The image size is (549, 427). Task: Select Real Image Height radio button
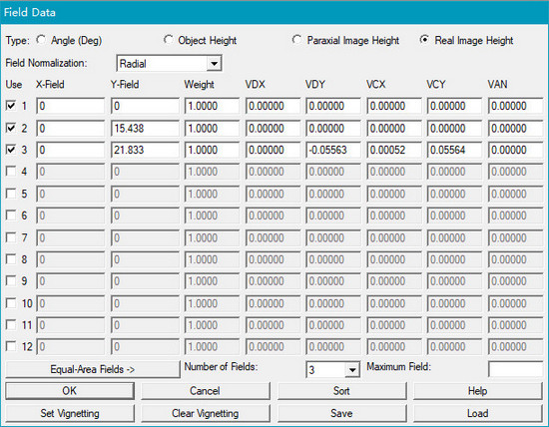[x=424, y=40]
